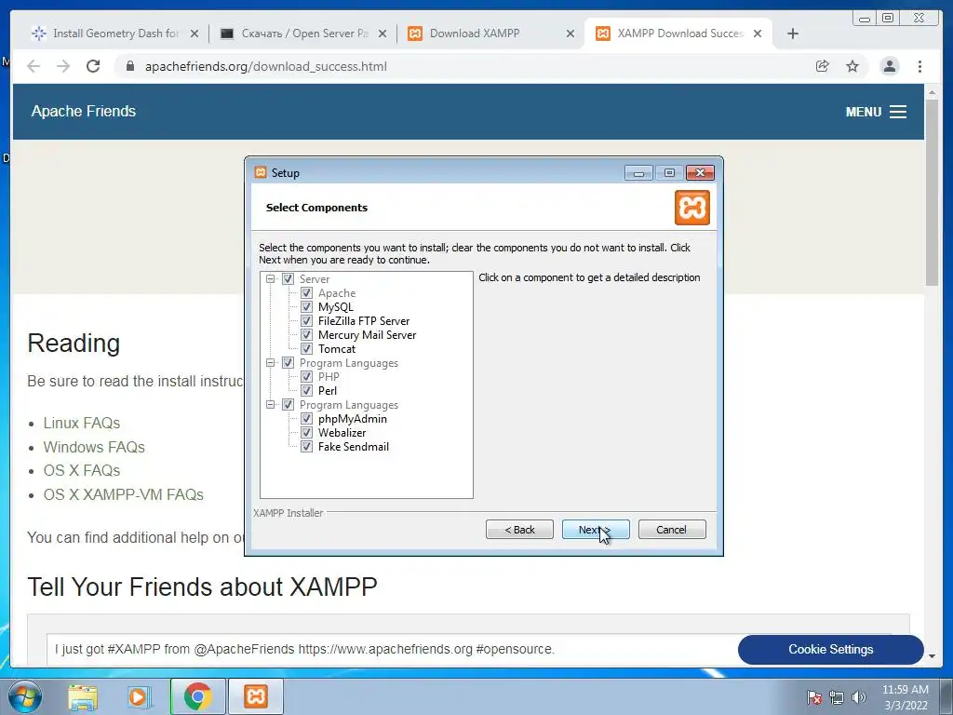
Task: Click the taskbar clock showing 11:59 AM
Action: [x=906, y=697]
